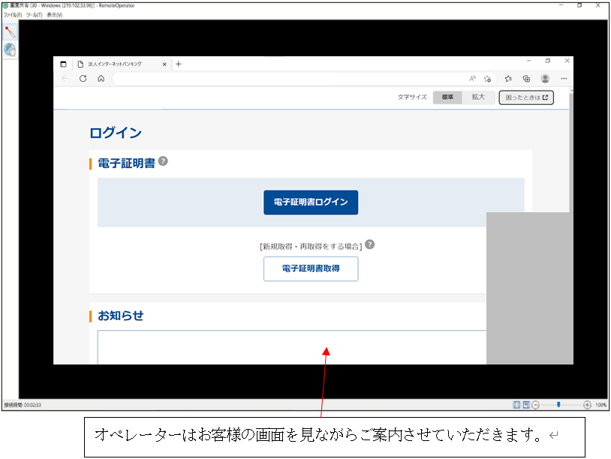
Task: Open Edge settings via ellipsis menu
Action: click(563, 78)
